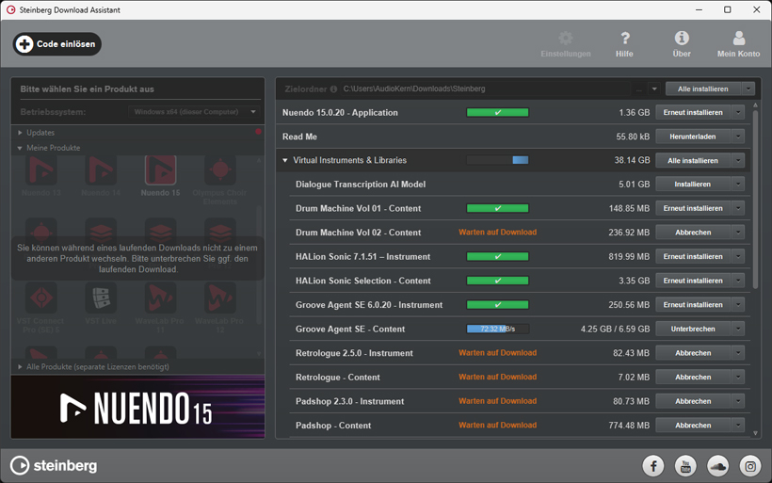Click Erneut installieren for HALion Sonic Selection
The width and height of the screenshot is (772, 483).
[x=693, y=281]
